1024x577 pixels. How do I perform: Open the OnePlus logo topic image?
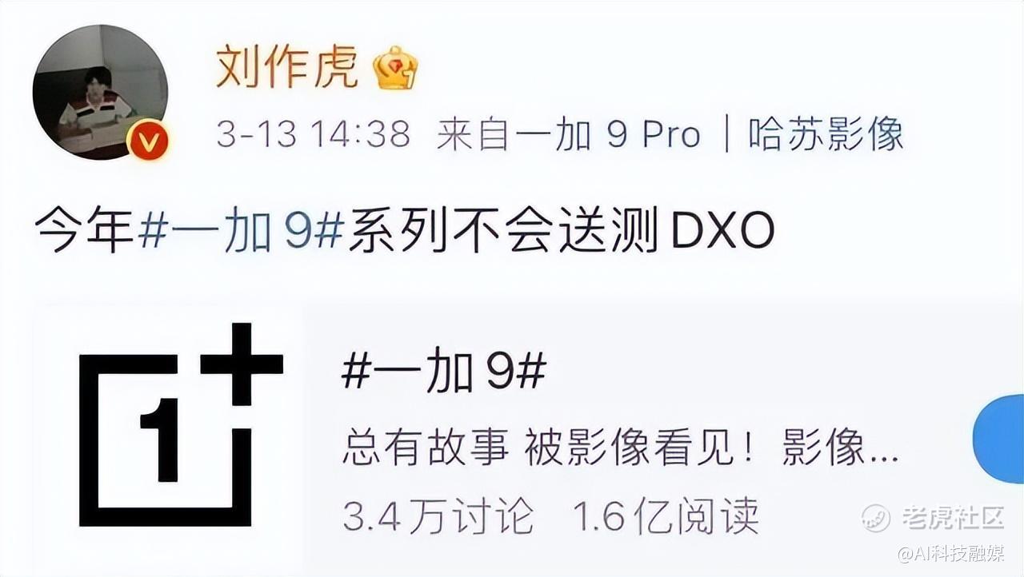point(180,425)
